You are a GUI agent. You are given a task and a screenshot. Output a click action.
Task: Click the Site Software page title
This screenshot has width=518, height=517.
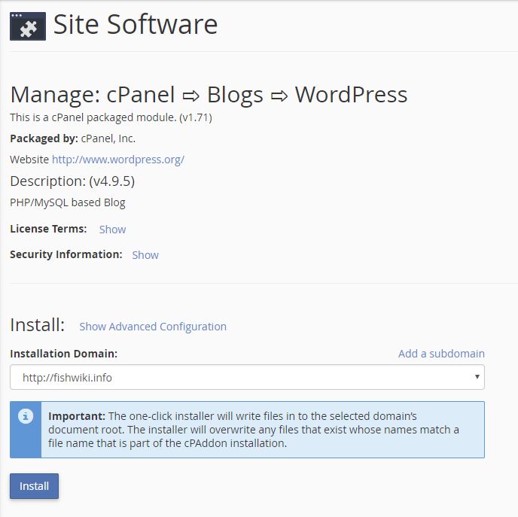[x=136, y=25]
